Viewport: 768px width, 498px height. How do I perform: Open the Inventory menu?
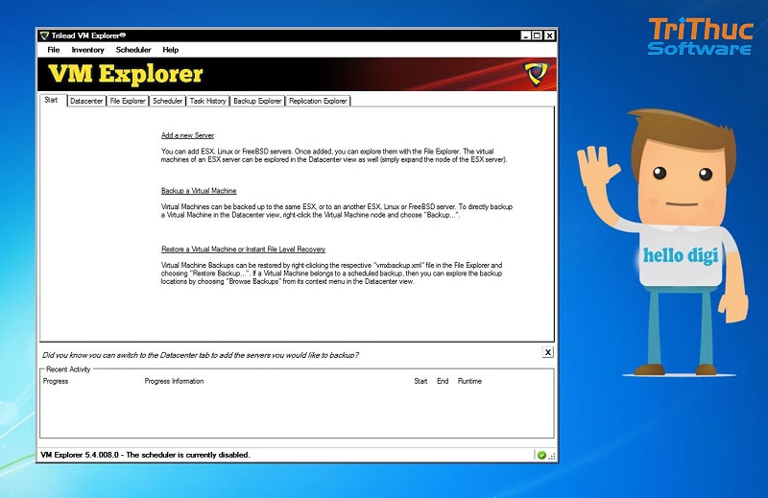pos(88,50)
